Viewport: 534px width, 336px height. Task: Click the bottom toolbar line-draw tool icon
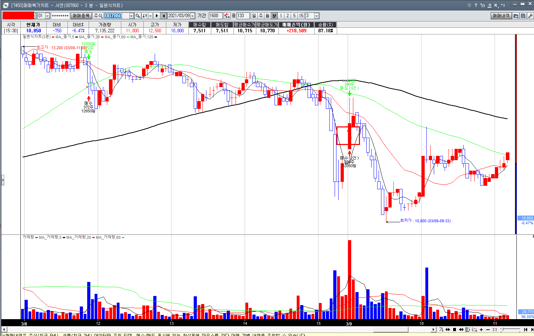pyautogui.click(x=441, y=330)
